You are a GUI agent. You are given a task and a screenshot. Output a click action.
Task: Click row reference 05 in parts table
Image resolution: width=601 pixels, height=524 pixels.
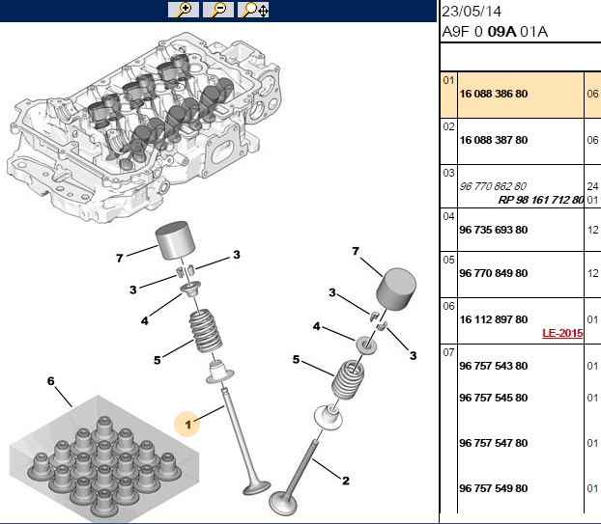[448, 260]
